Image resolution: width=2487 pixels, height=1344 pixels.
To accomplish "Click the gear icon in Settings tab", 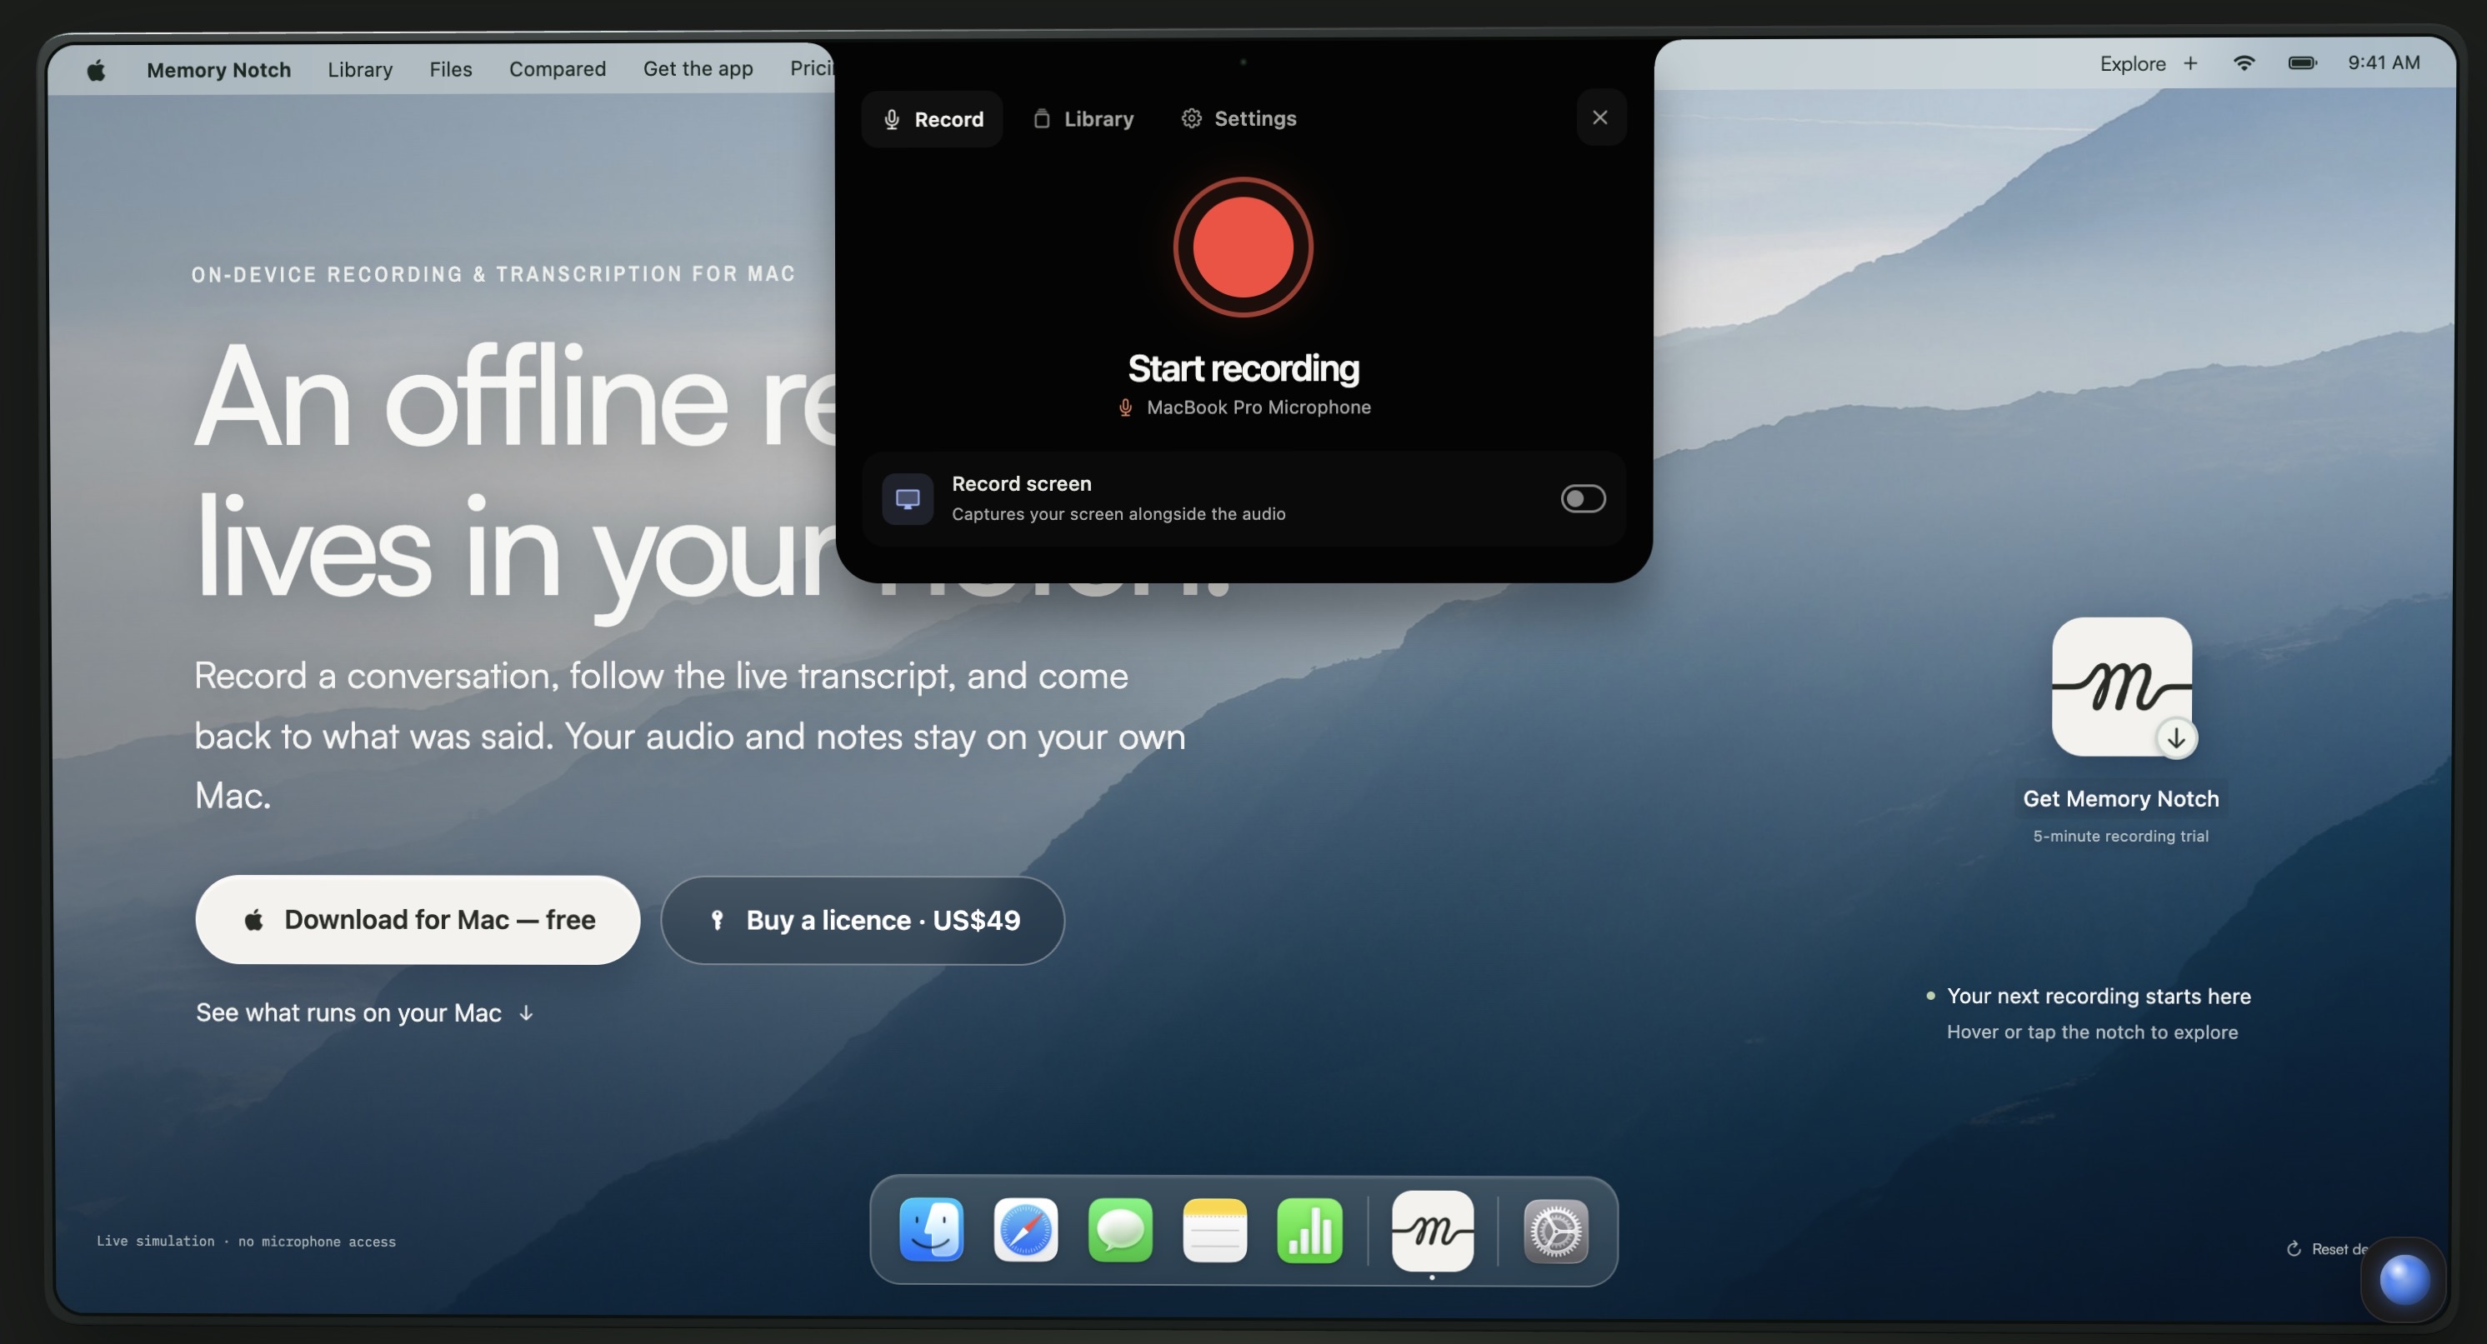I will click(1191, 117).
